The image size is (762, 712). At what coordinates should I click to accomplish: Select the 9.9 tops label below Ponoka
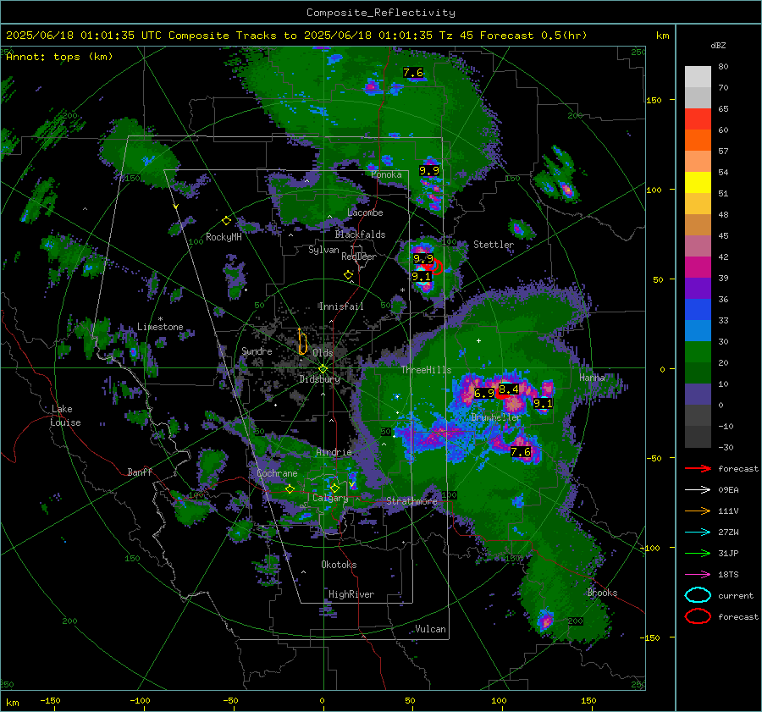click(x=429, y=170)
